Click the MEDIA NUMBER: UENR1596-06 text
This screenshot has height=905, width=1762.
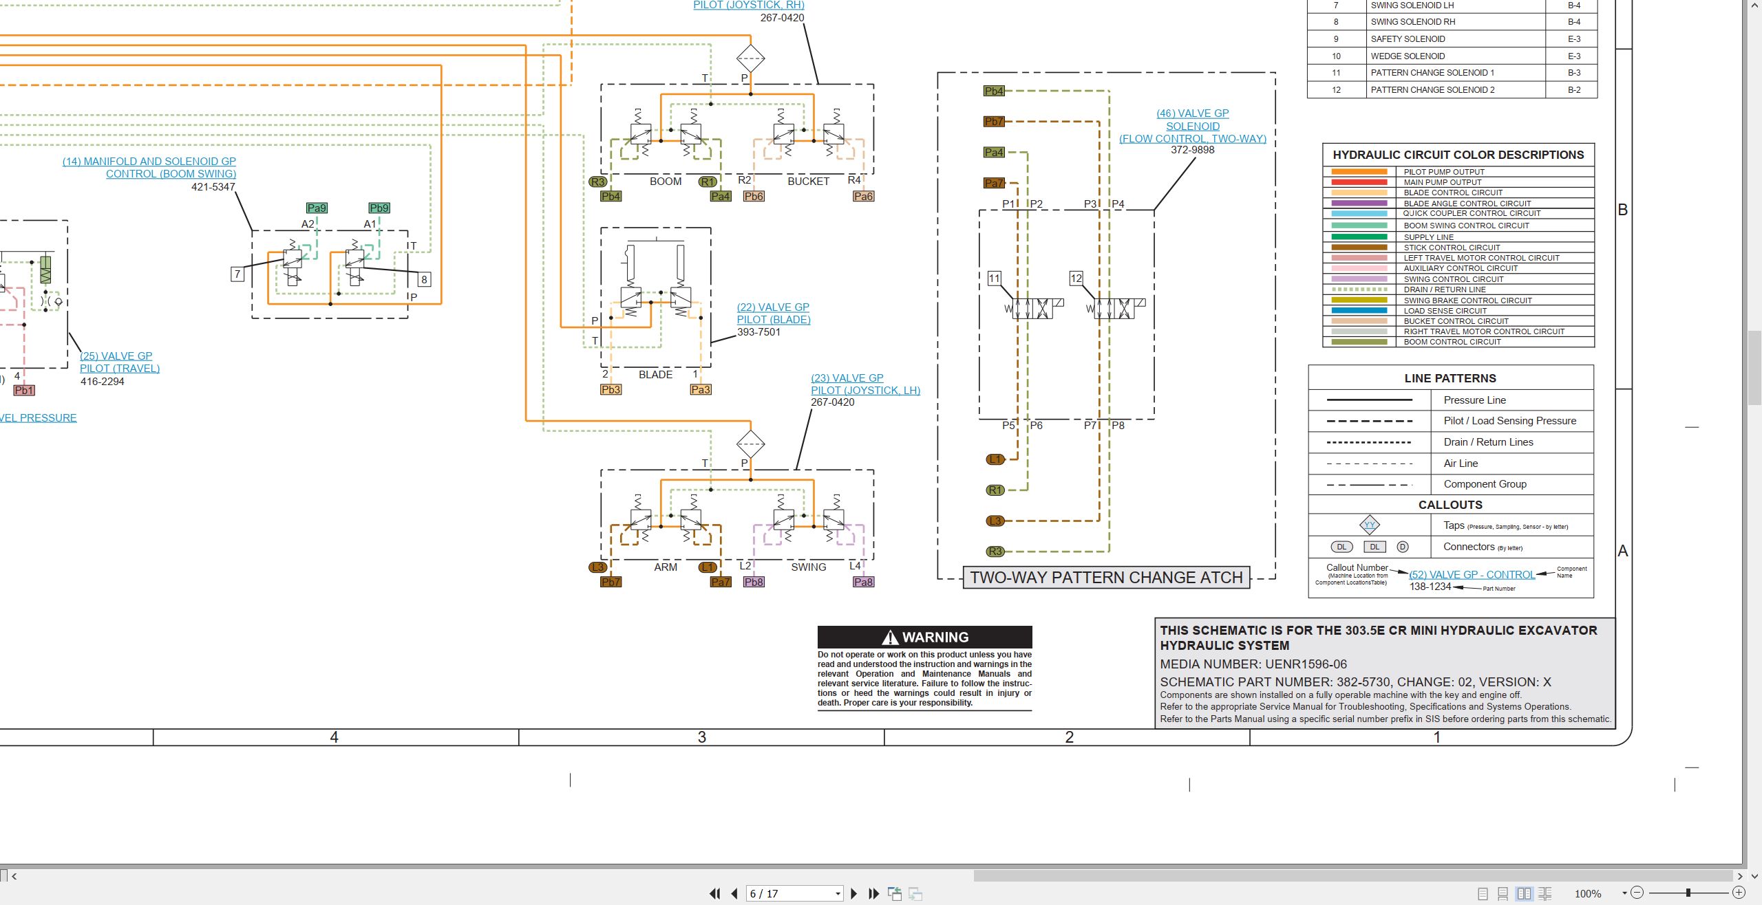(1253, 664)
